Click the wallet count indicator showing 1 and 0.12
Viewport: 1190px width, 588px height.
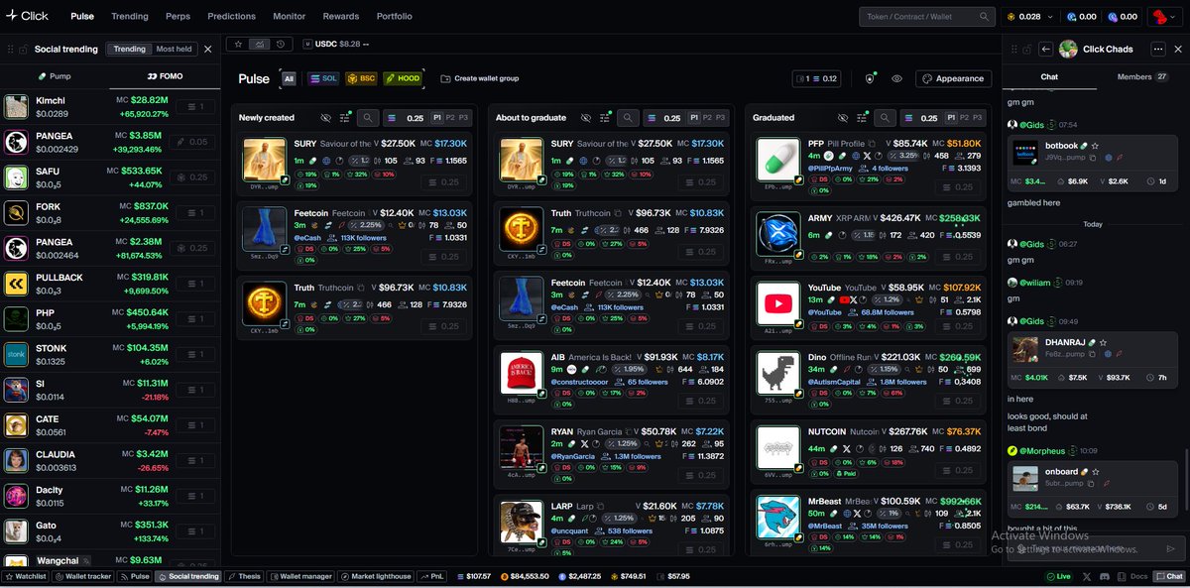coord(817,78)
